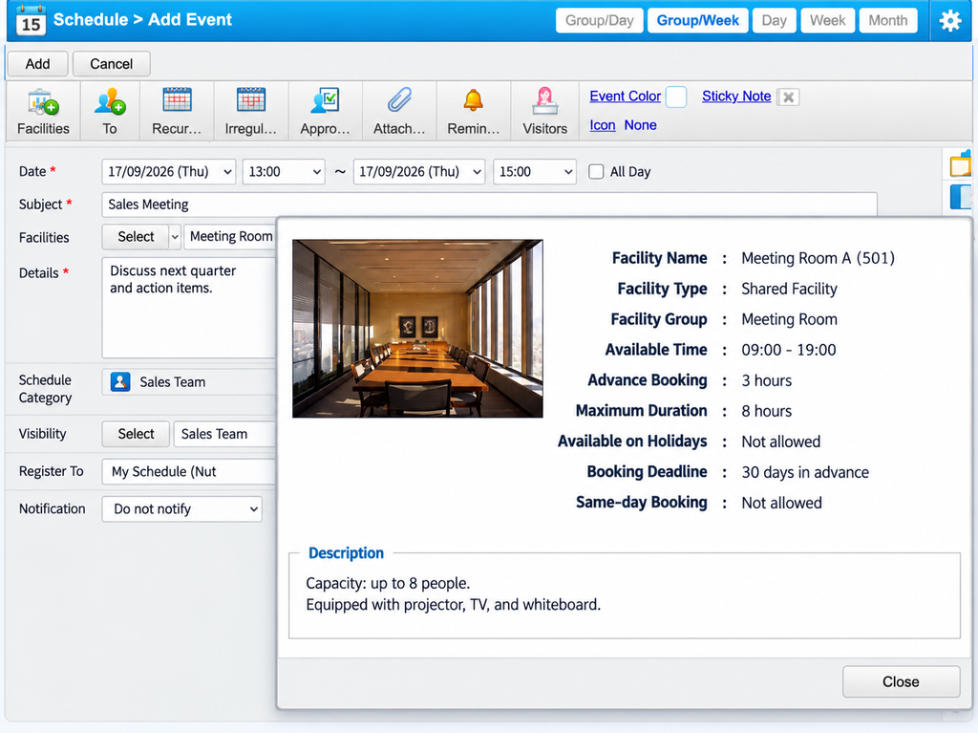
Task: Click the orange note icon on right edge
Action: click(961, 164)
